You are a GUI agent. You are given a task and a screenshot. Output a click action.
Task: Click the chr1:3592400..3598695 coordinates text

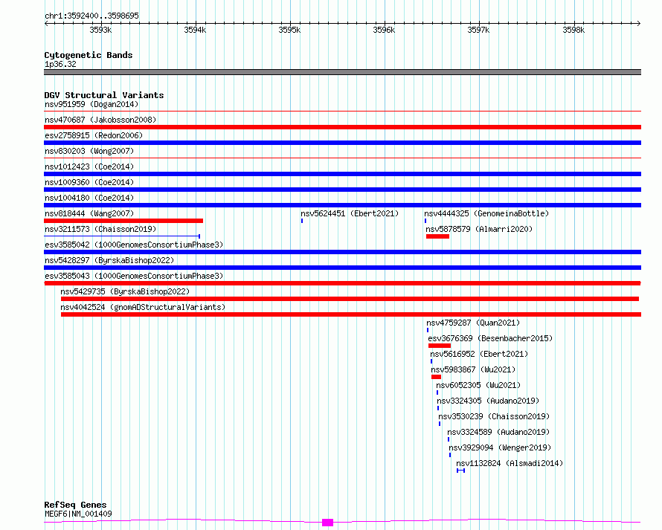[x=91, y=16]
